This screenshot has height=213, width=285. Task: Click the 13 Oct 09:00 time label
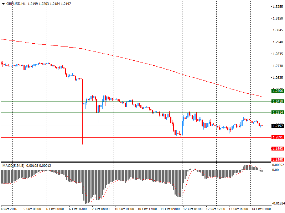click(238, 209)
